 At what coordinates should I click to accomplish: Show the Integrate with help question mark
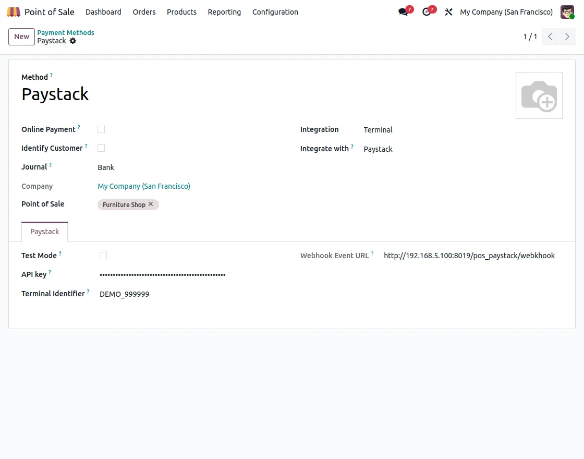point(352,147)
